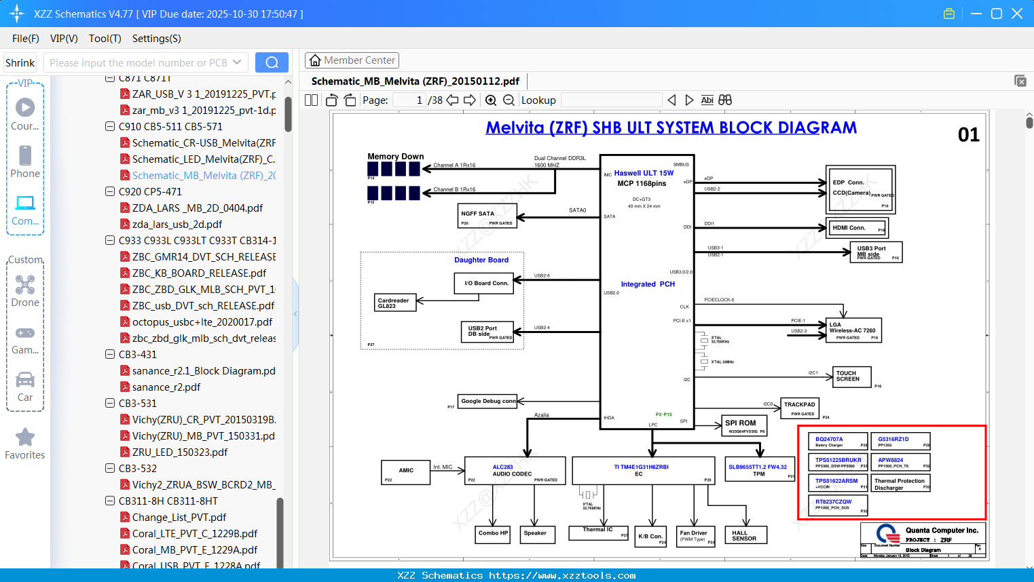Click the Member Center button
The image size is (1034, 582).
pyautogui.click(x=352, y=60)
